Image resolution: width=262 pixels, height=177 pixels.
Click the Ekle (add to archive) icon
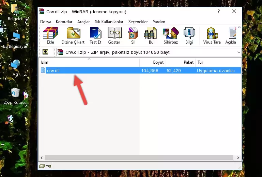tap(50, 35)
